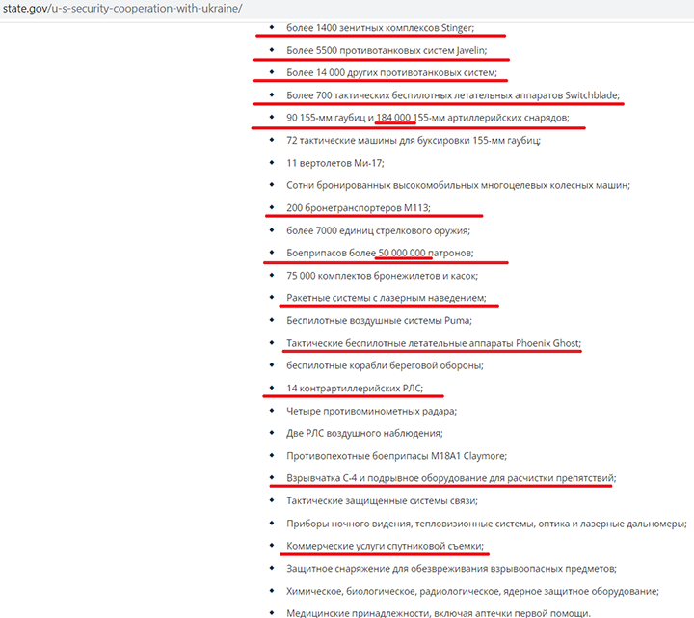694x618 pixels.
Task: Click the Switchblade drones line
Action: (453, 95)
